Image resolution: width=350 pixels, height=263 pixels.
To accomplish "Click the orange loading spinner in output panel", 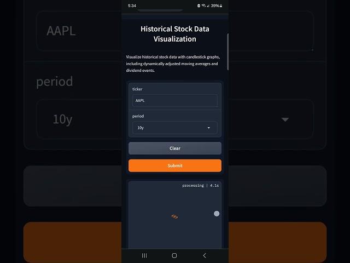I will (174, 217).
